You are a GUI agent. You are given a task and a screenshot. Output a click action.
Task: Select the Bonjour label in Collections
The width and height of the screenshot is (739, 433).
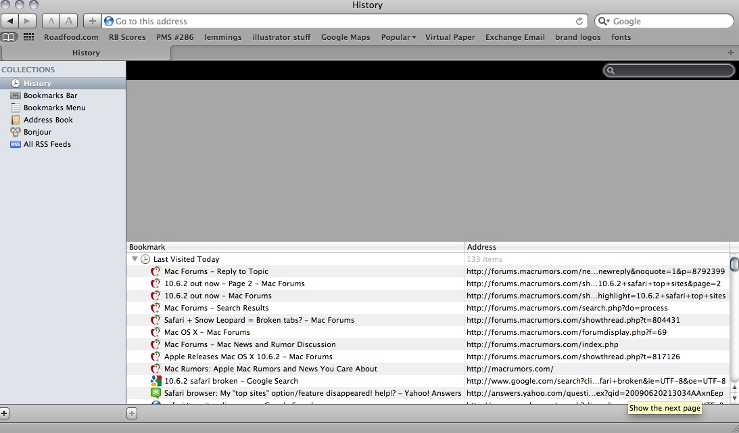pyautogui.click(x=38, y=132)
